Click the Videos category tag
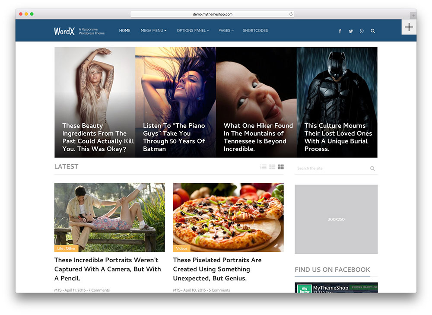This screenshot has height=315, width=432. 181,248
